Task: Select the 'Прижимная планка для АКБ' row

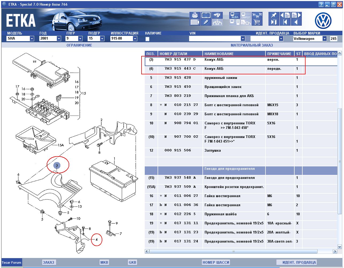Action: pyautogui.click(x=241, y=98)
